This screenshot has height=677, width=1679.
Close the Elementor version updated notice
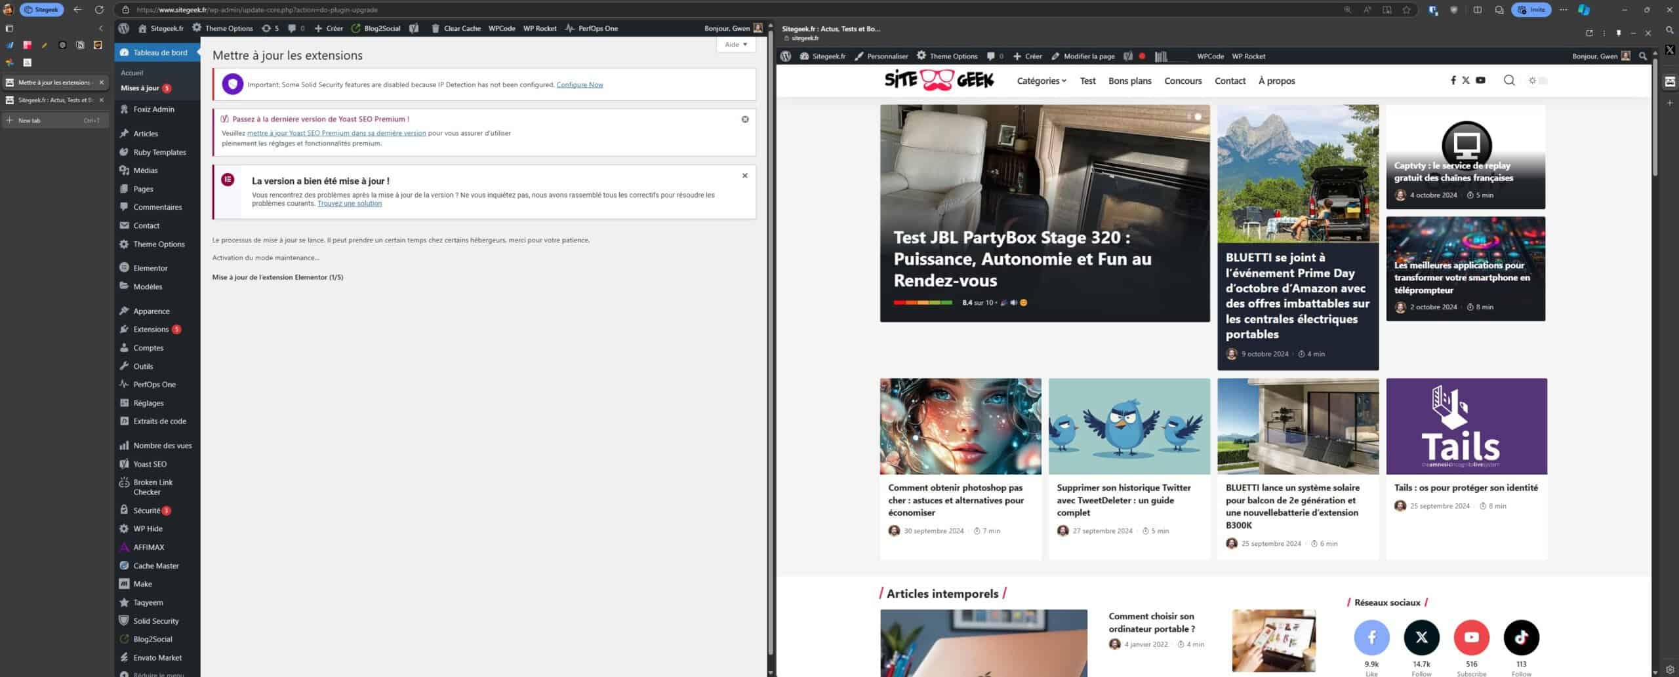[x=745, y=176]
